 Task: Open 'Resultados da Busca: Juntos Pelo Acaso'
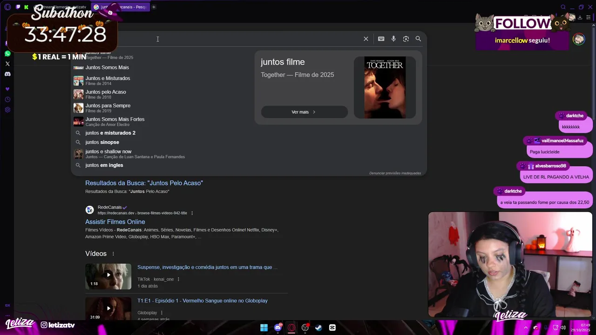[144, 183]
